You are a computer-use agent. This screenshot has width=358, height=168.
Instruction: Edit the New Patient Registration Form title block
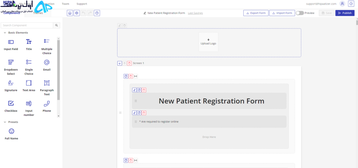tap(135, 90)
